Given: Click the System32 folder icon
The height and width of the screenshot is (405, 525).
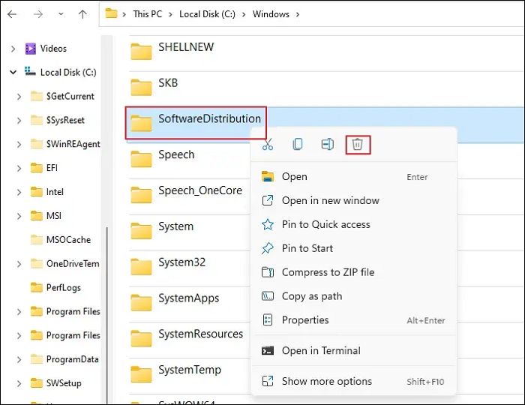Looking at the screenshot, I should (141, 263).
